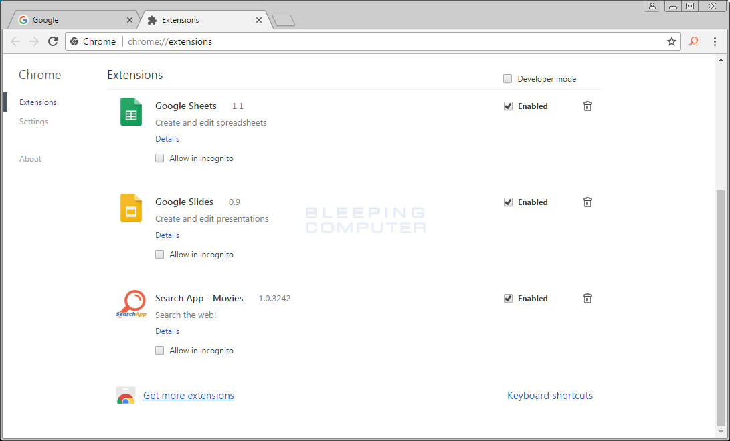Open About in the left sidebar
The height and width of the screenshot is (441, 730).
click(30, 159)
